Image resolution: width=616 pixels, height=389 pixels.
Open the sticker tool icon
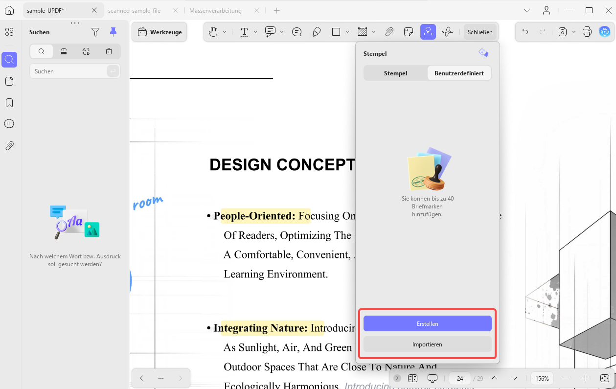coord(409,32)
